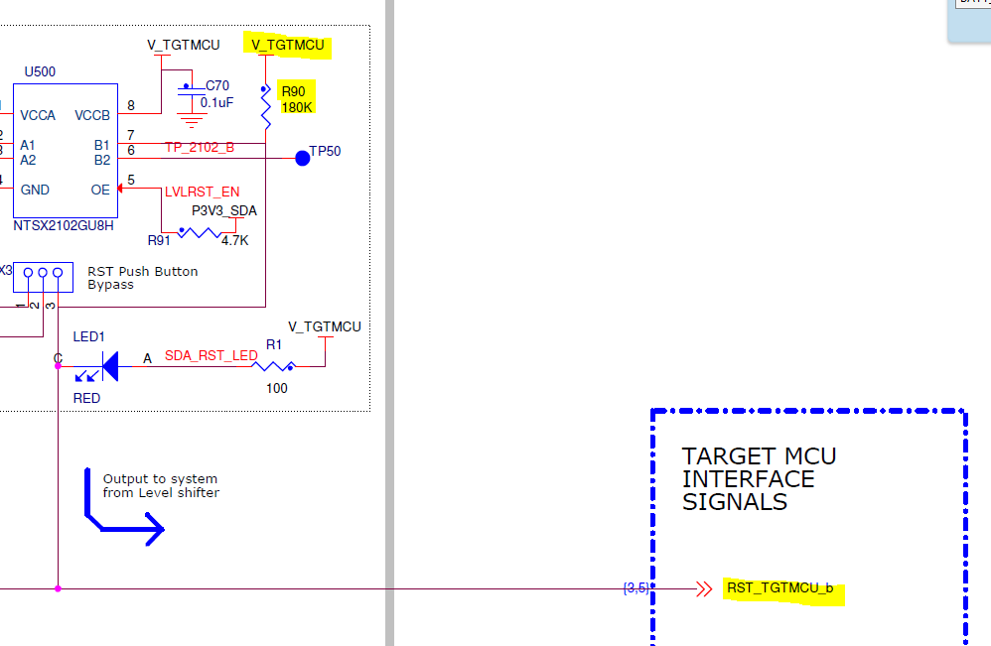991x646 pixels.
Task: Click the V_TGTMCU label above C70
Action: [184, 46]
